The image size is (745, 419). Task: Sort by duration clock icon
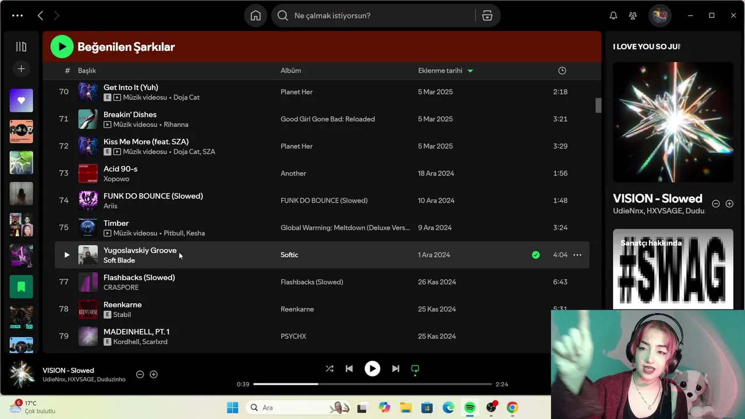pyautogui.click(x=562, y=70)
